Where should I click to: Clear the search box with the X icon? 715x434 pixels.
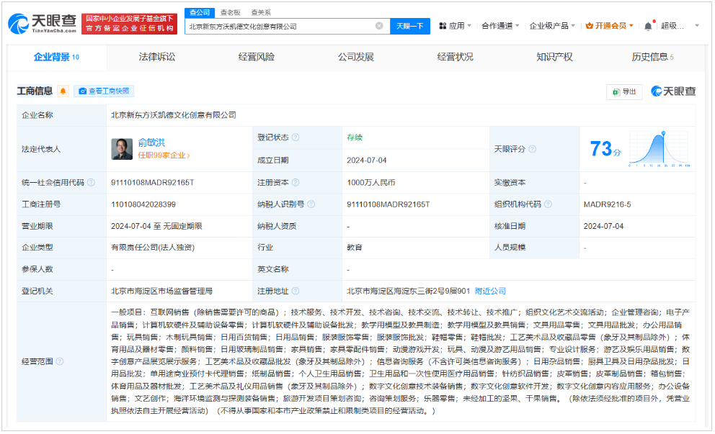pos(379,26)
